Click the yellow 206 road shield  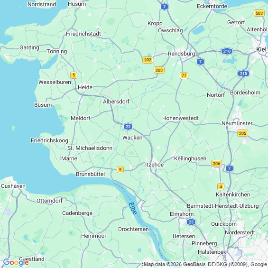216,164
